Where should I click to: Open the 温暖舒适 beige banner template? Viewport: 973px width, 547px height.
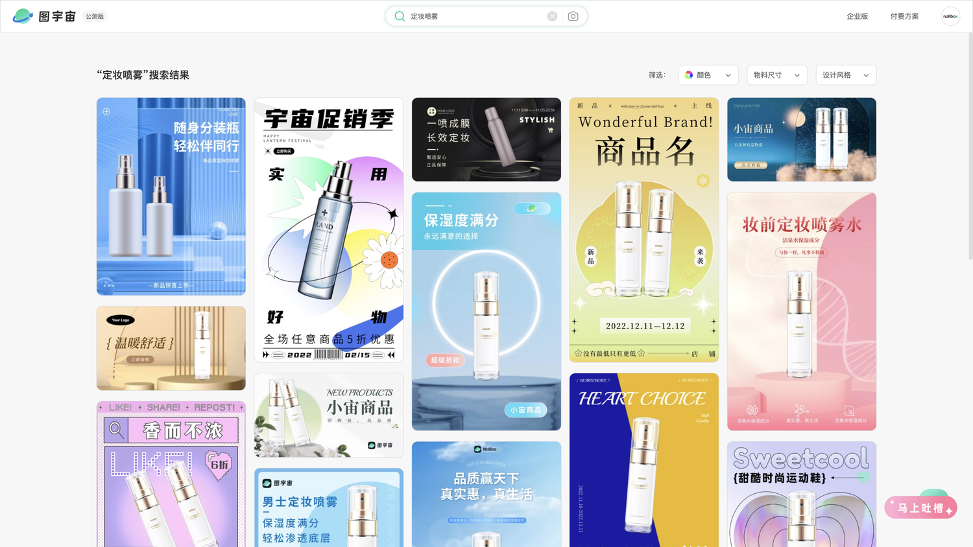[171, 348]
